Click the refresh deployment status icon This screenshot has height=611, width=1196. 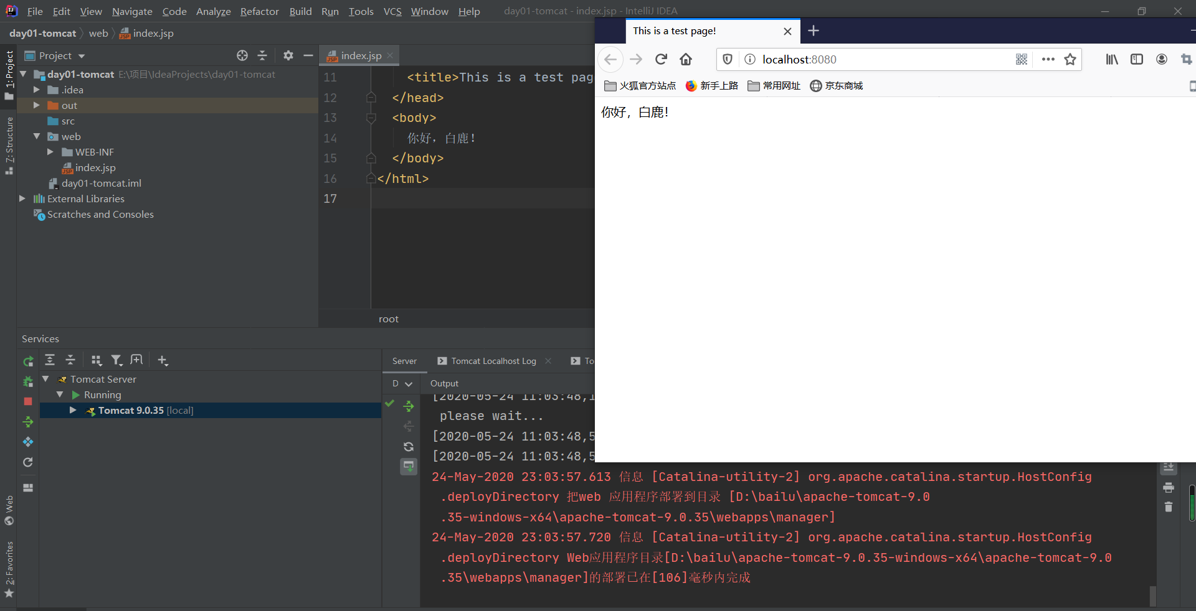(409, 447)
